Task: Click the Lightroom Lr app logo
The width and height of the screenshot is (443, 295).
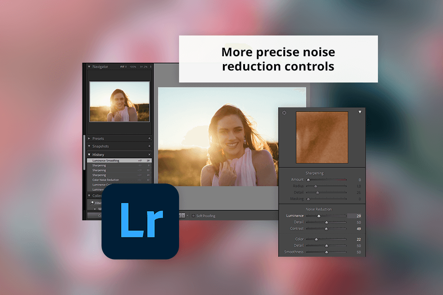Action: click(x=140, y=221)
